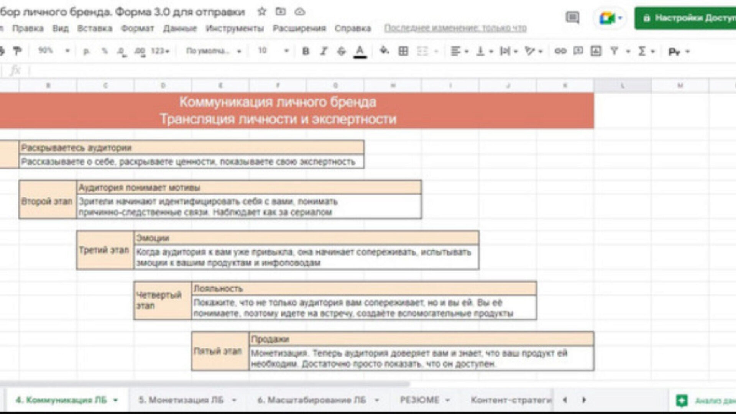Insert a link with the chain icon
The width and height of the screenshot is (736, 414).
pyautogui.click(x=560, y=51)
